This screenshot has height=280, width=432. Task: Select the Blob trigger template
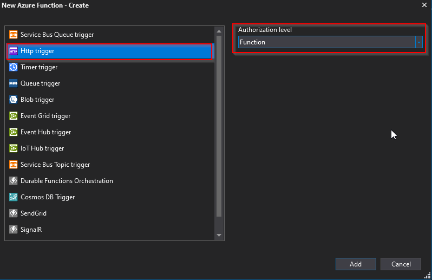(110, 100)
